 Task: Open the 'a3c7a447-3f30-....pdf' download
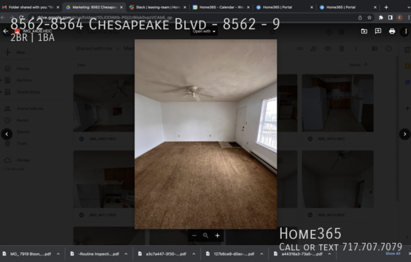click(163, 254)
